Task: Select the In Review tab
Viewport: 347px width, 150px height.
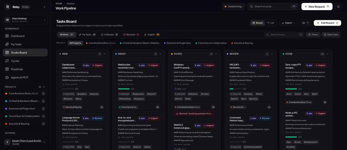Action: click(110, 35)
